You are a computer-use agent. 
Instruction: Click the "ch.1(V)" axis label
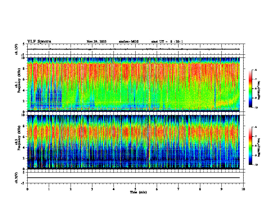16,49
